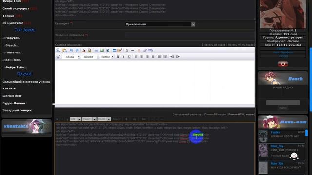Insert a hyperlink using chain icon
Image resolution: width=312 pixels, height=175 pixels.
pos(97,51)
